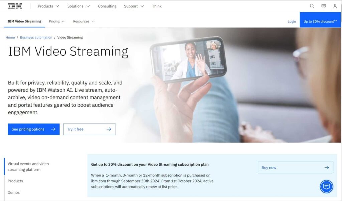Go to the Consulting menu item

[107, 6]
